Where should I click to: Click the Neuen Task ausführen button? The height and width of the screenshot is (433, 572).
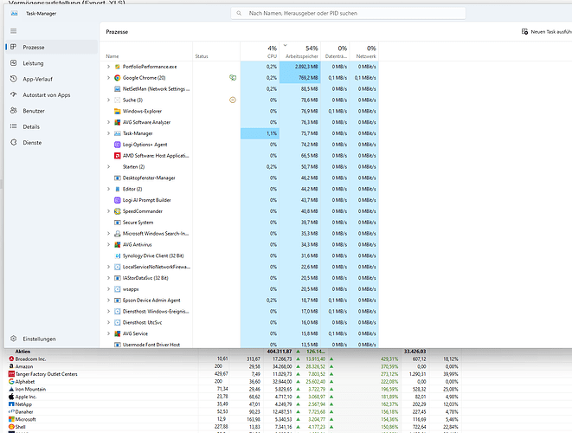pyautogui.click(x=546, y=32)
